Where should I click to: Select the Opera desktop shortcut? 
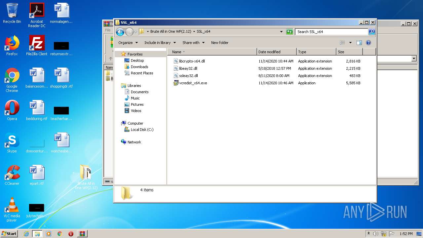(x=12, y=110)
